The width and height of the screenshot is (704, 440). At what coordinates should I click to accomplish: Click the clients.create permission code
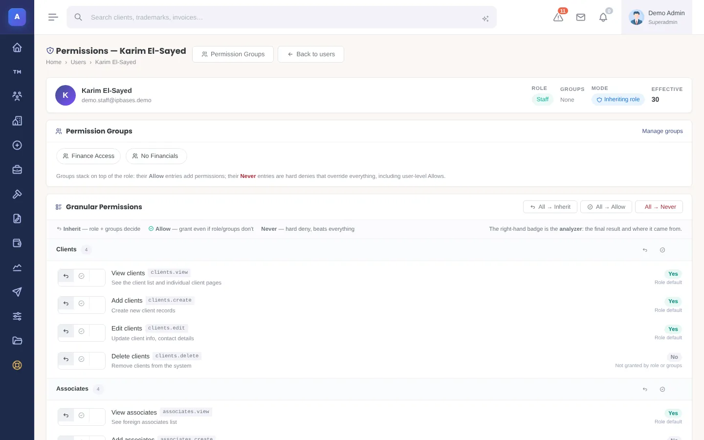pyautogui.click(x=170, y=300)
